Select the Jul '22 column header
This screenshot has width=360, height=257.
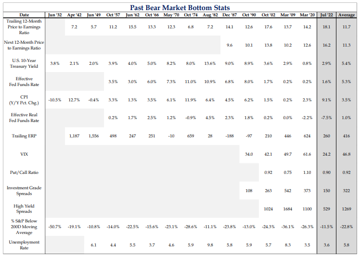click(x=326, y=15)
